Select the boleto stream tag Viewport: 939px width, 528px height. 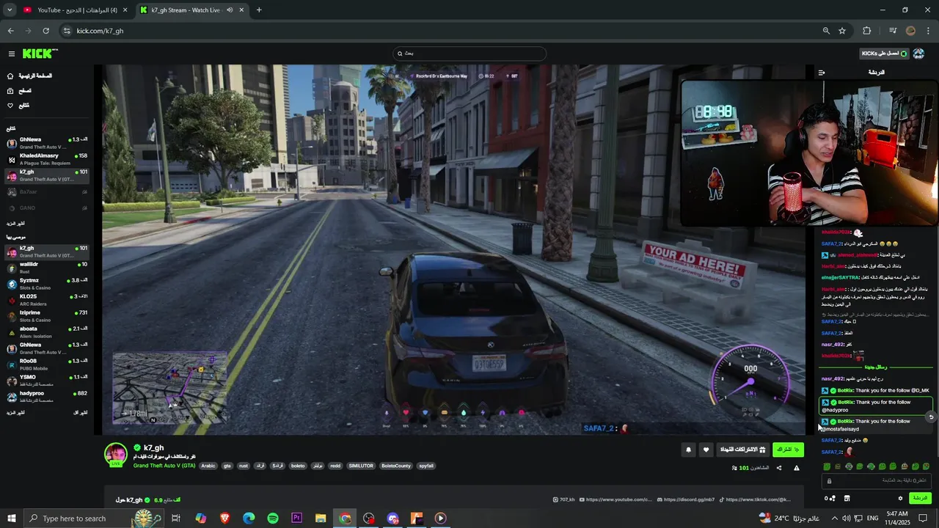298,466
